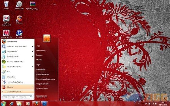Open Microsoft Office Word 2007 entry
170x106 pixels.
[18, 47]
